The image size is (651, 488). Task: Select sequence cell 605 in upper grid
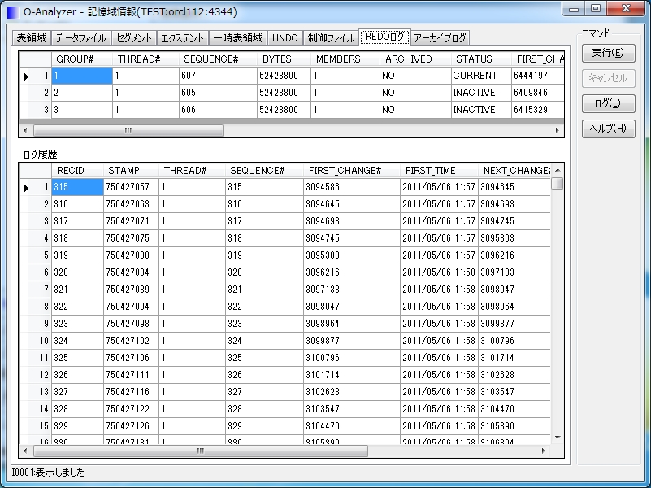click(218, 93)
